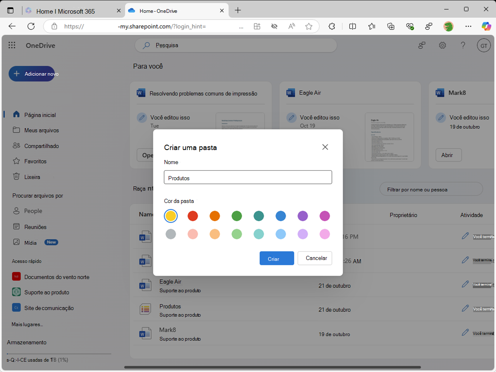Click the Abrir button on Mark8 card

(x=448, y=155)
